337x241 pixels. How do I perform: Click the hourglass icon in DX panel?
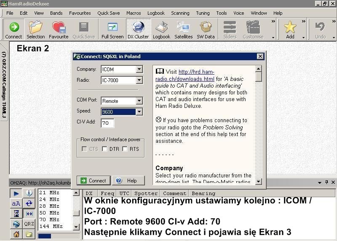(x=16, y=214)
